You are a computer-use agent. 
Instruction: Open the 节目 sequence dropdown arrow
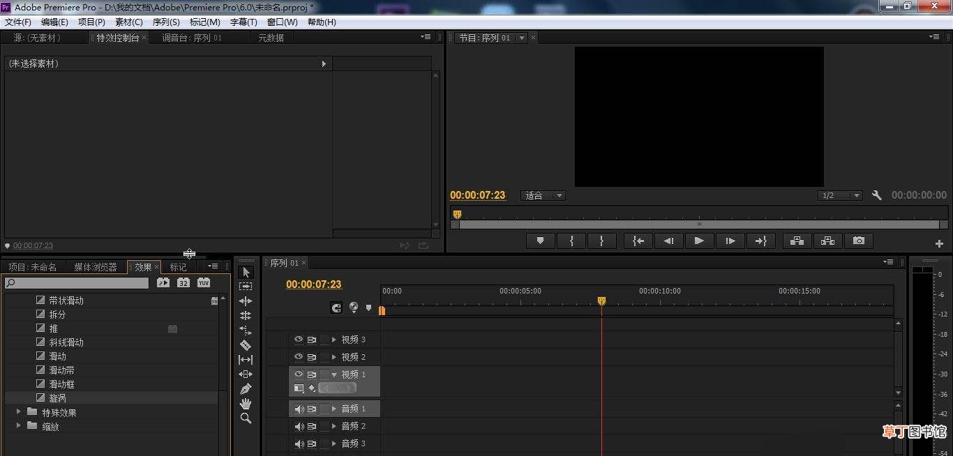pyautogui.click(x=521, y=38)
